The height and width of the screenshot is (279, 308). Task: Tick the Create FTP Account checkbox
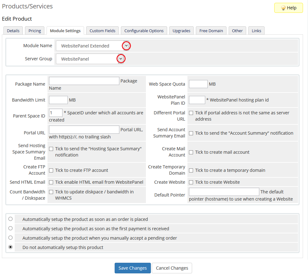coord(51,170)
